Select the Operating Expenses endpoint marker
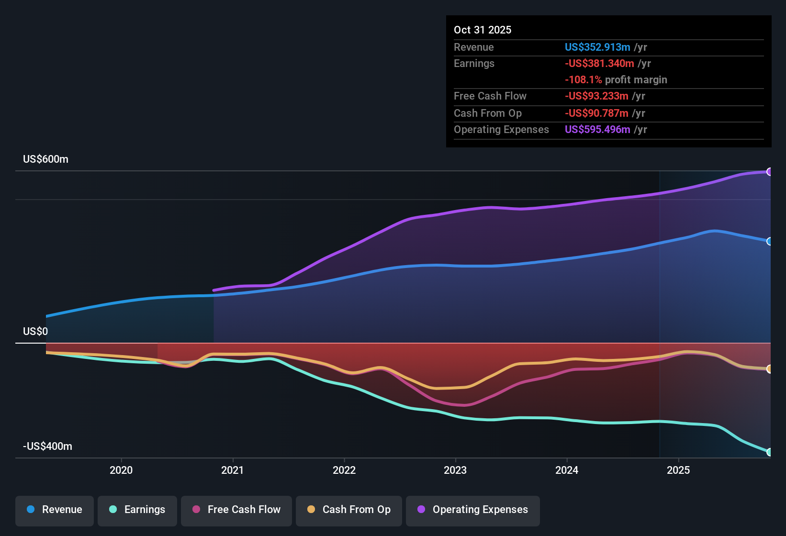The image size is (786, 536). click(770, 171)
